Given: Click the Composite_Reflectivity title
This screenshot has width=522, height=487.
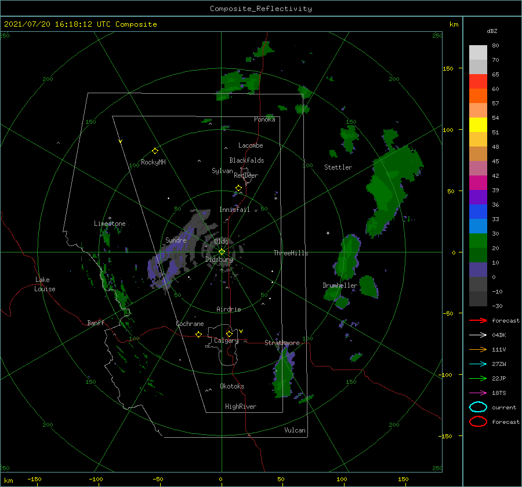Looking at the screenshot, I should (x=260, y=9).
